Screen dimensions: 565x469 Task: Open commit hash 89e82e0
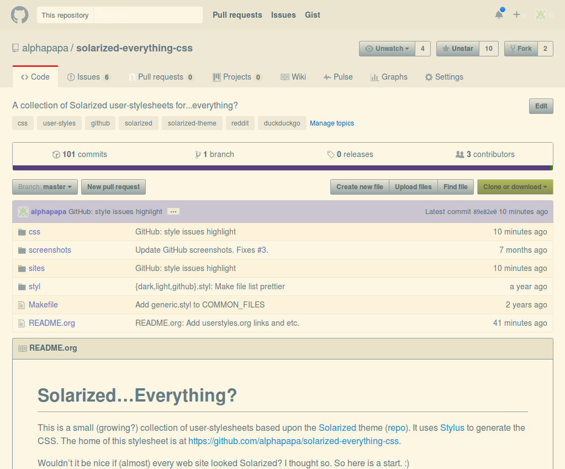[x=485, y=212]
